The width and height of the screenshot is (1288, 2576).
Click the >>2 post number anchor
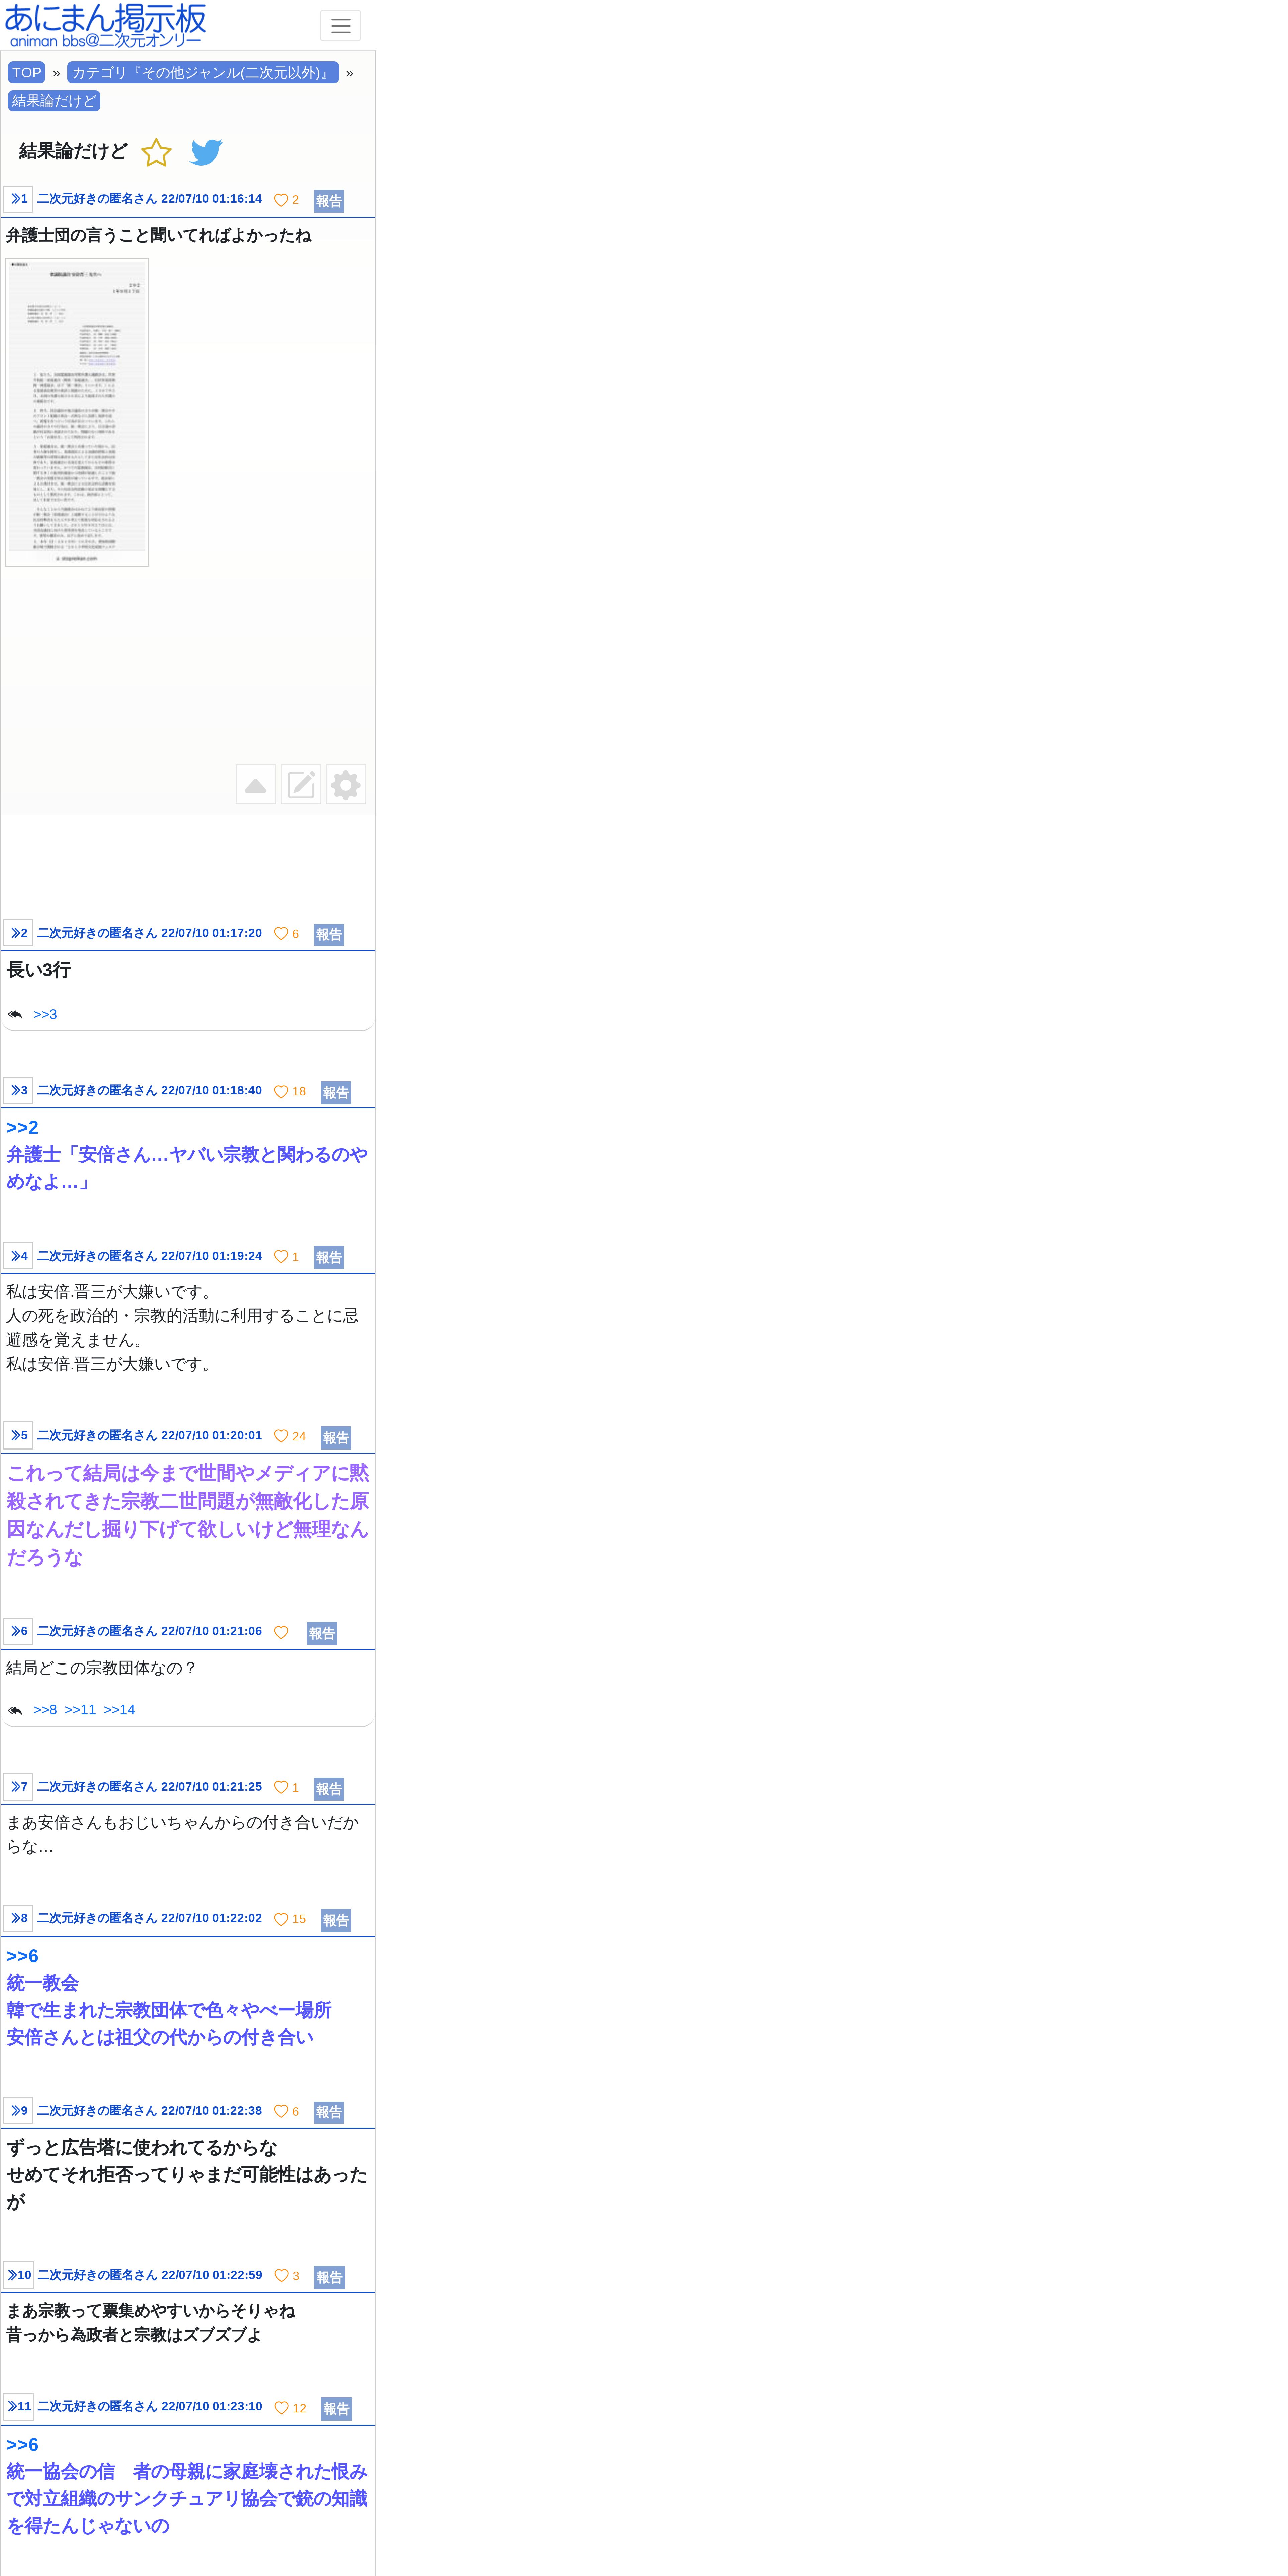pos(18,933)
